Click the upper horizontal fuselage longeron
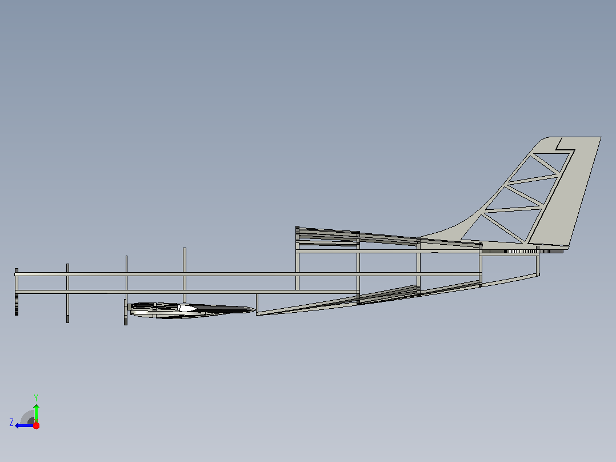The image size is (616, 462). (x=247, y=274)
